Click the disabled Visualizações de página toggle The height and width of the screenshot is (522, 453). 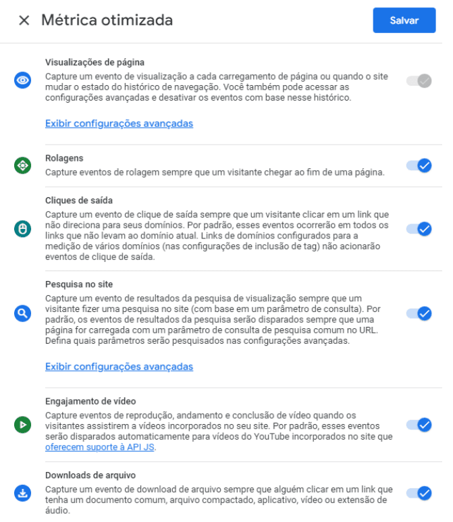[419, 81]
